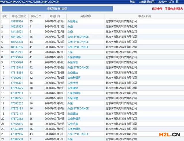Open registration number 47894471
184x141 pixels.
coord(17,83)
